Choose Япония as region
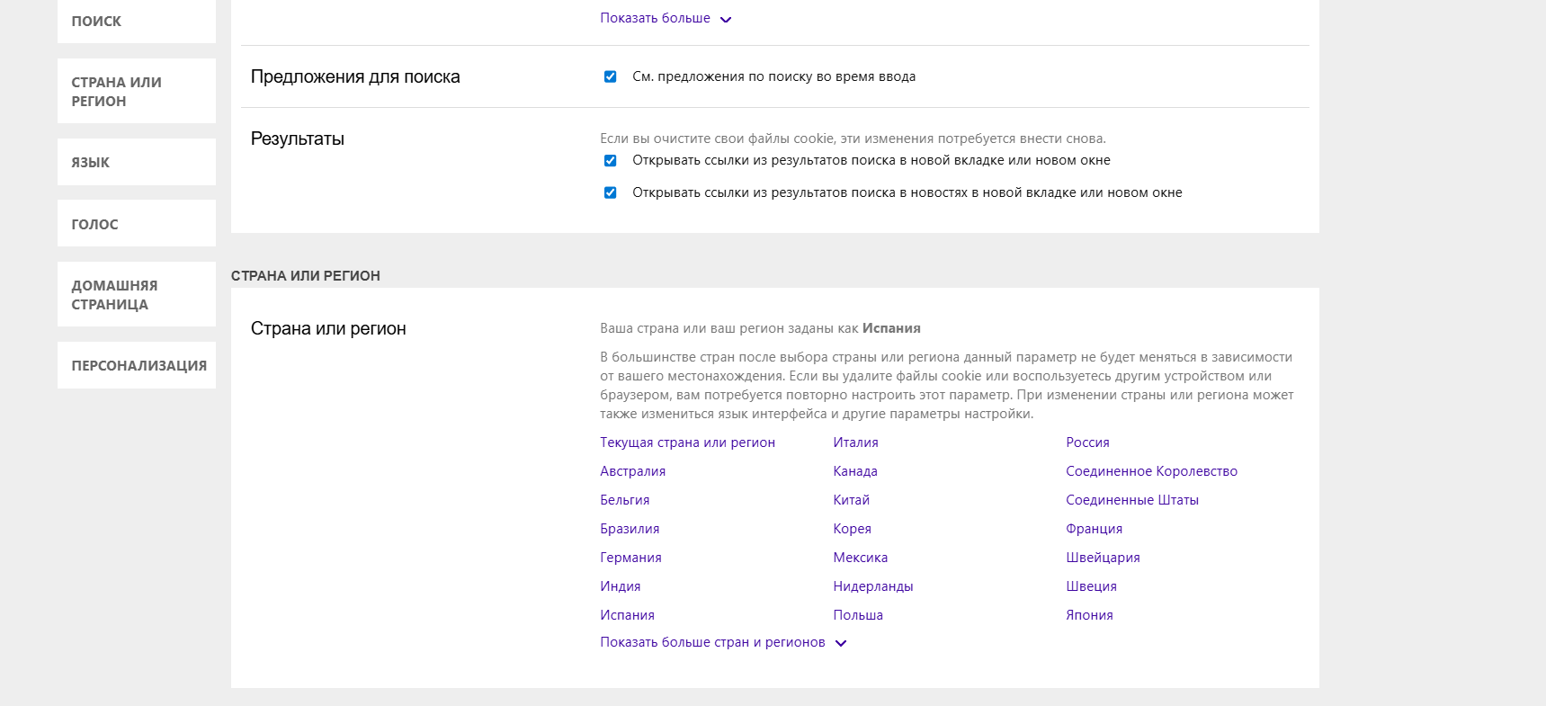The image size is (1546, 706). [x=1089, y=615]
